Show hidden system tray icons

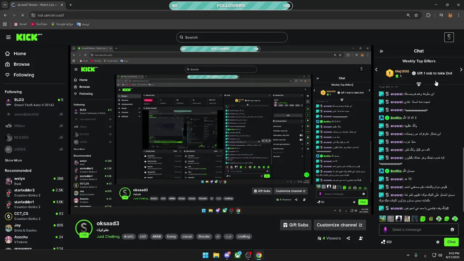click(408, 255)
